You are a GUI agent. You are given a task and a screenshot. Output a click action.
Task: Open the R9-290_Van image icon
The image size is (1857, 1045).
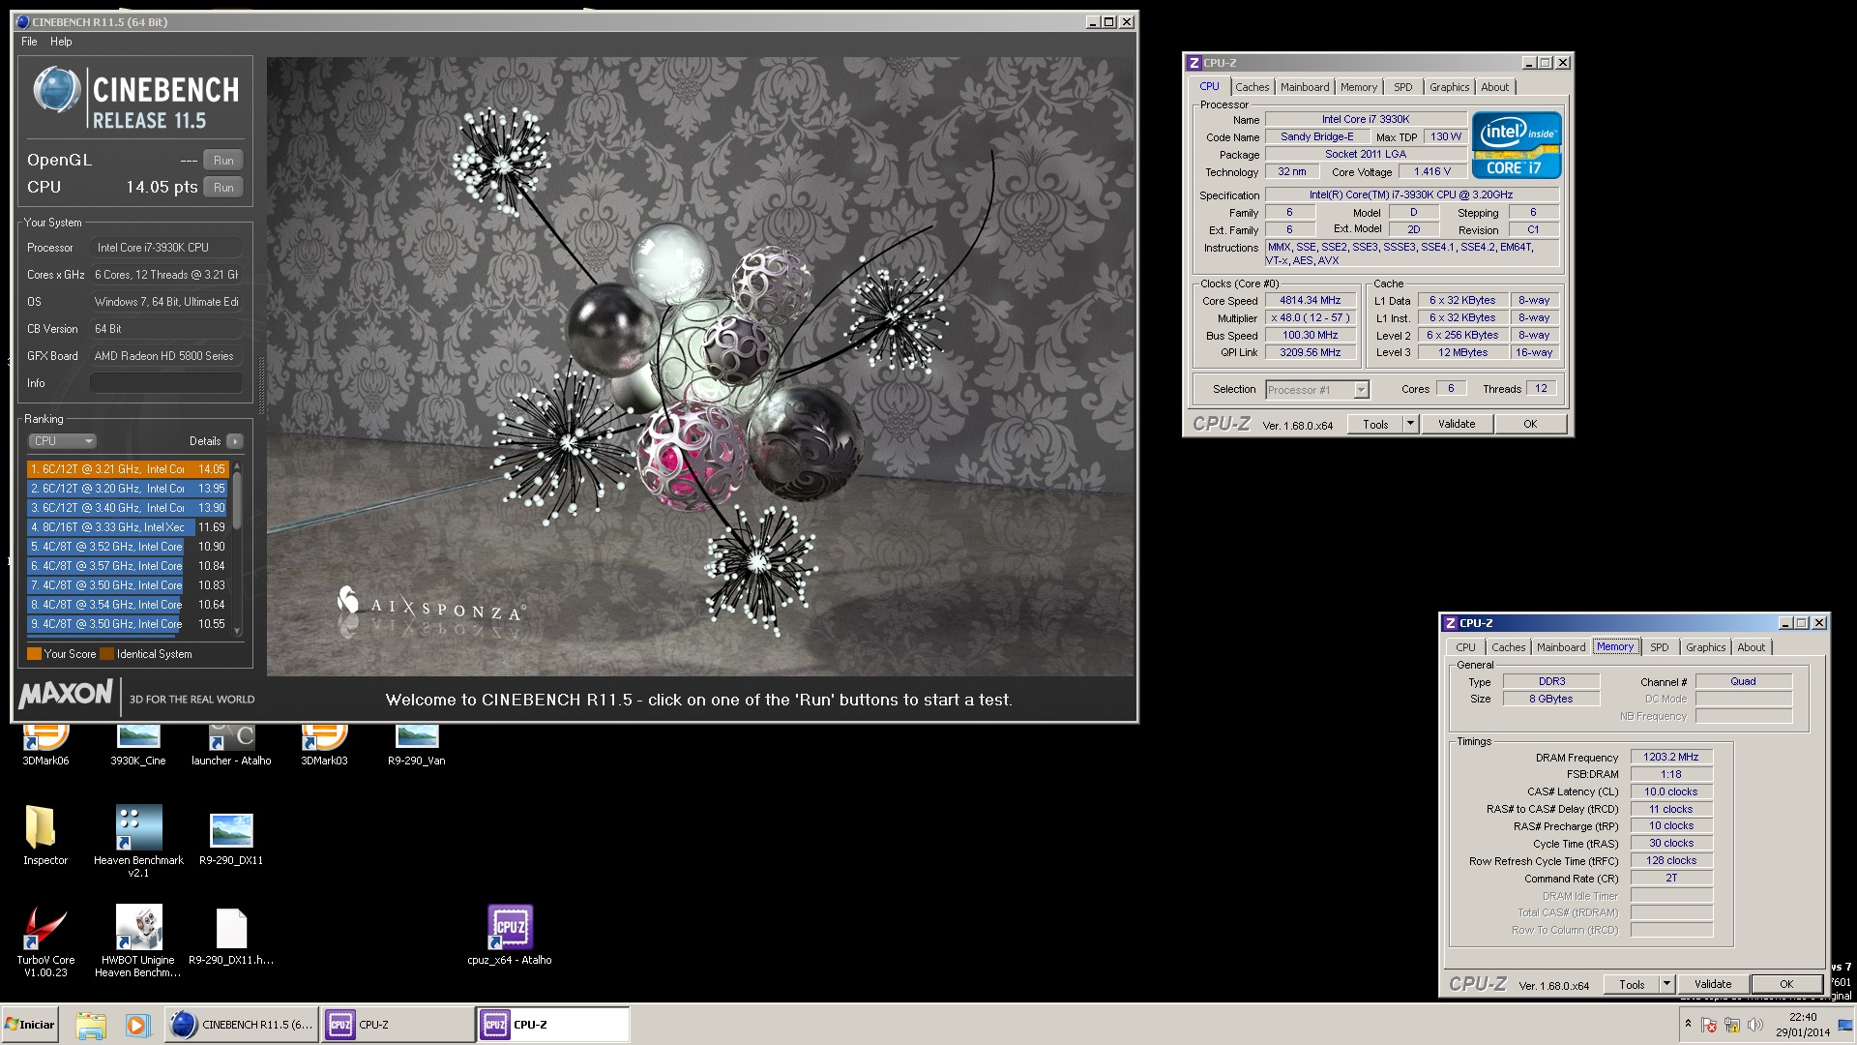[417, 745]
